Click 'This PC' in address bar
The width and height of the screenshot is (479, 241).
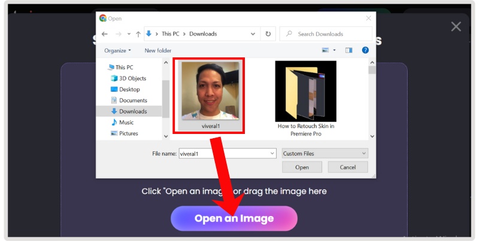click(171, 34)
